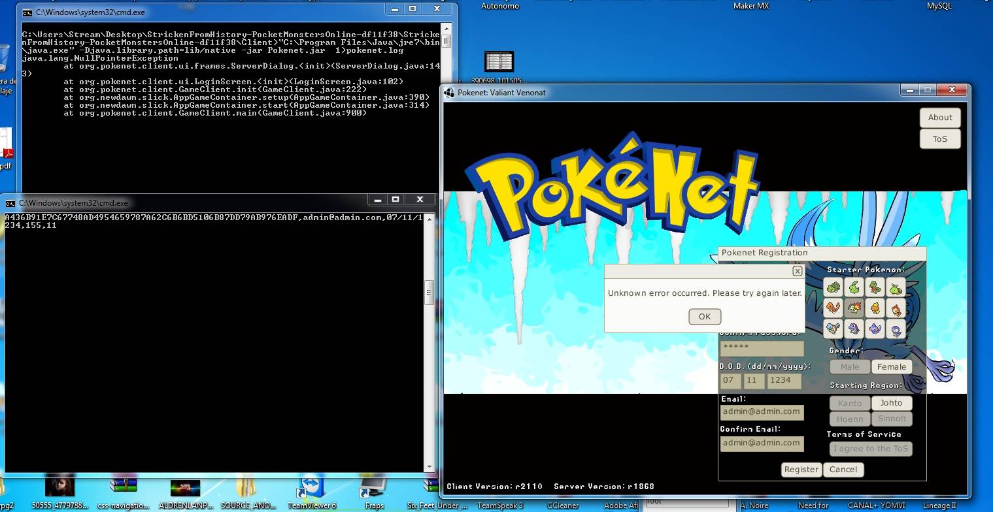The image size is (993, 512).
Task: Click the Register button
Action: tap(801, 470)
